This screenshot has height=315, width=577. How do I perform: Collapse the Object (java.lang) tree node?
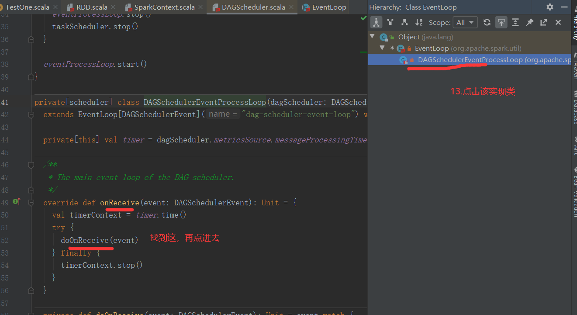click(372, 37)
